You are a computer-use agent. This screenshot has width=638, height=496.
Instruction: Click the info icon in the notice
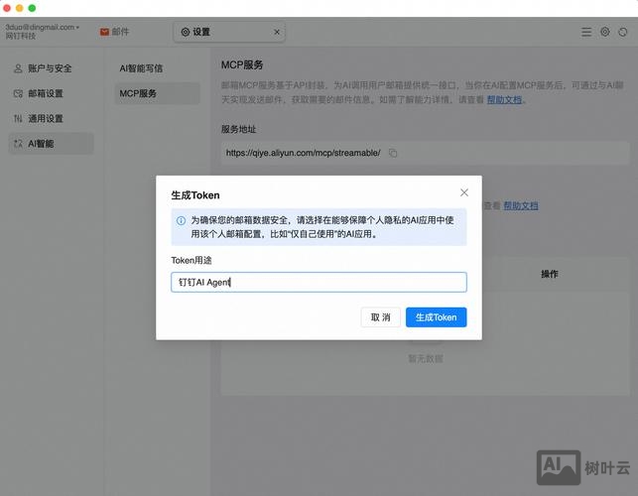(x=181, y=220)
